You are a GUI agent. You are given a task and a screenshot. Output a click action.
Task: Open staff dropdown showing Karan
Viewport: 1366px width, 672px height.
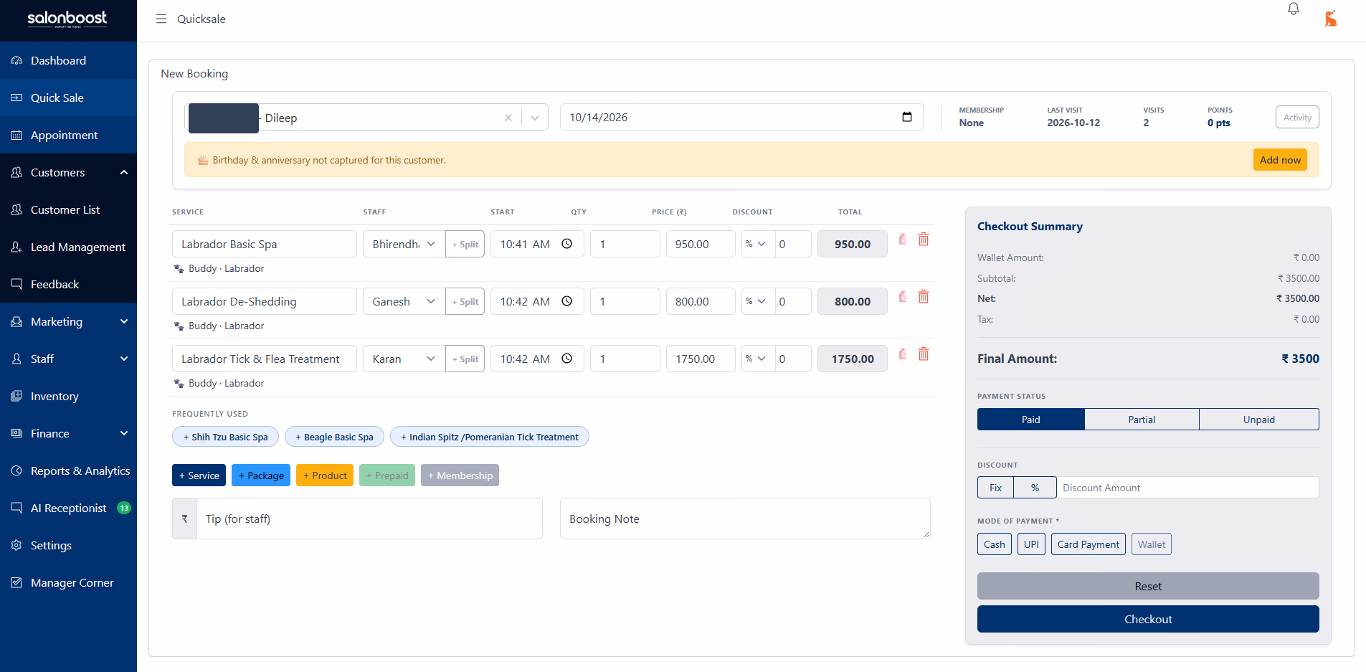(404, 359)
